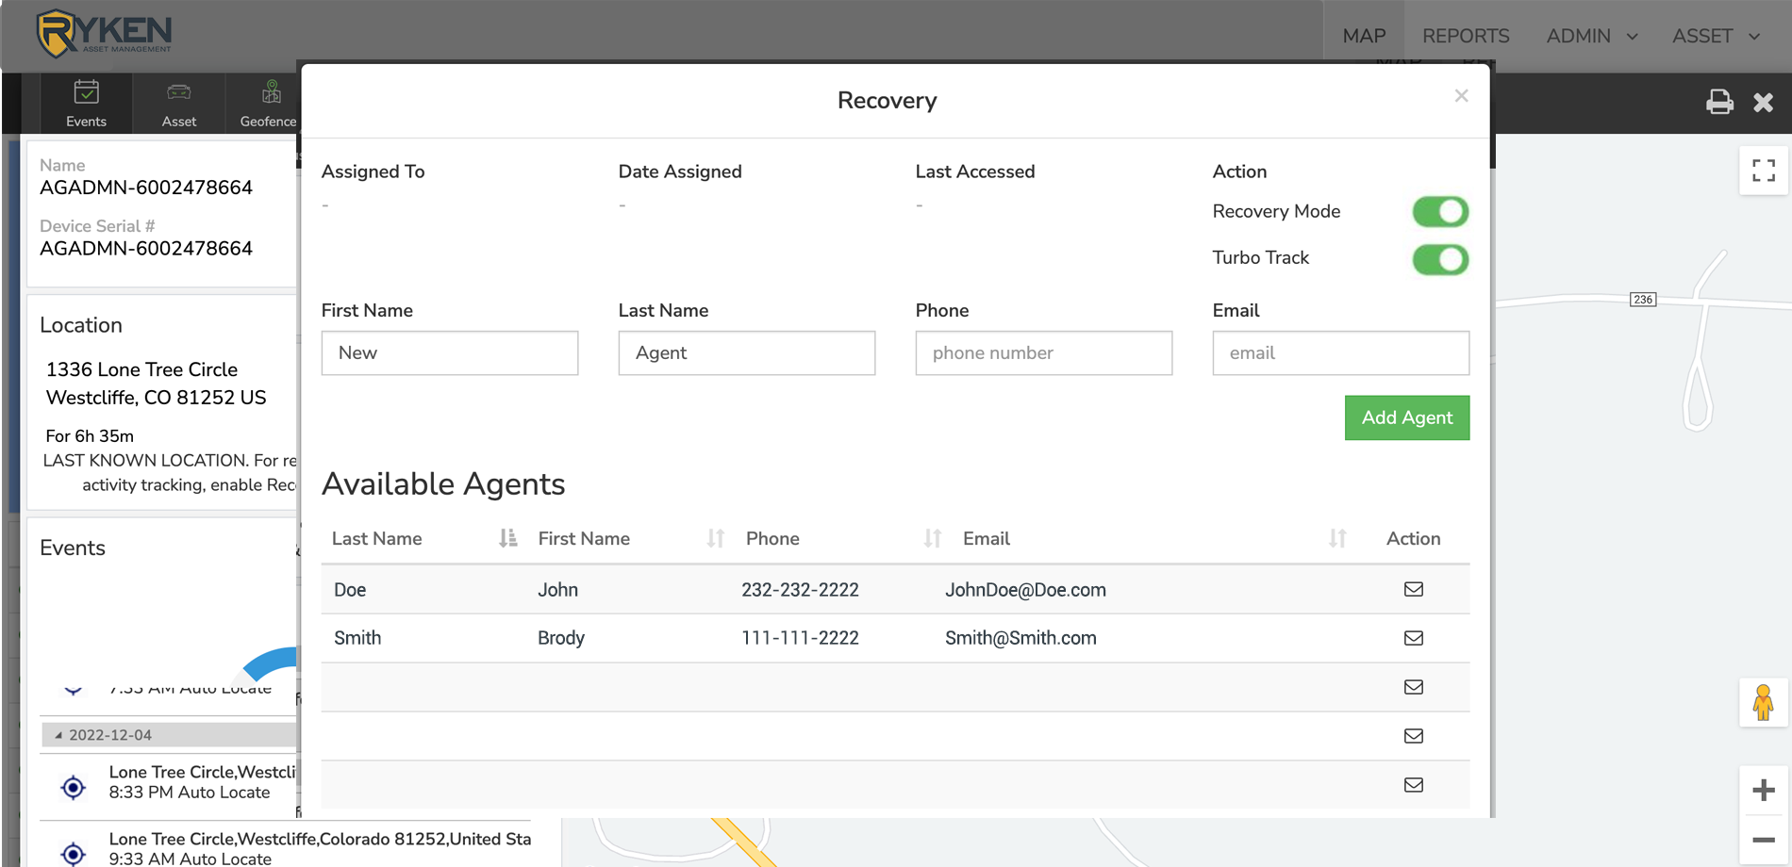The image size is (1792, 867).
Task: Zoom in using the map plus button
Action: coord(1763,788)
